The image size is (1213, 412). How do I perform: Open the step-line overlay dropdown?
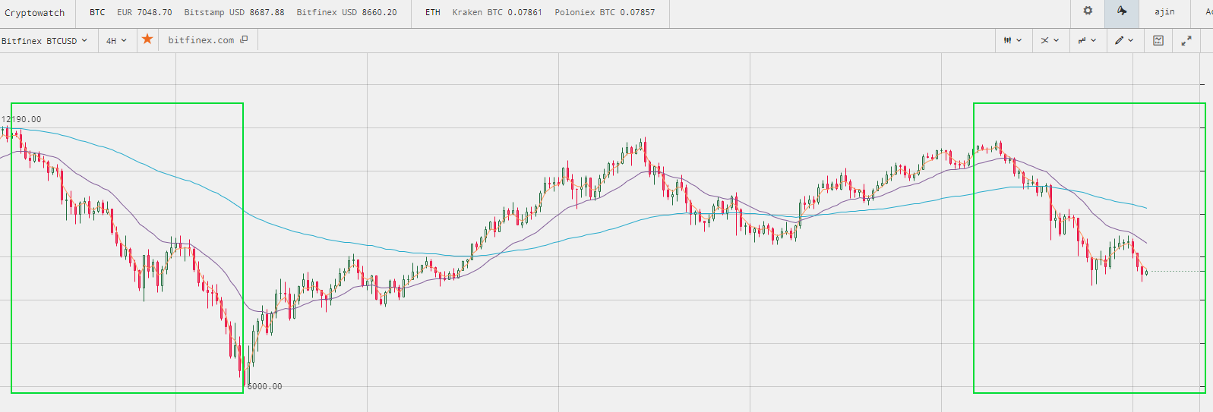(x=1087, y=40)
